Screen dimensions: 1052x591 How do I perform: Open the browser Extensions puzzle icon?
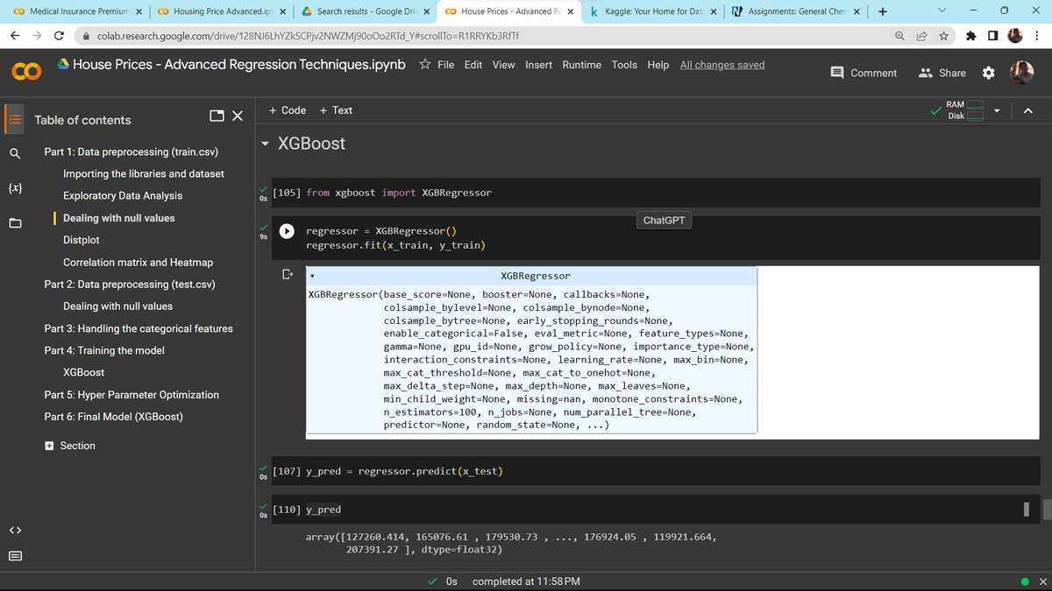click(971, 36)
